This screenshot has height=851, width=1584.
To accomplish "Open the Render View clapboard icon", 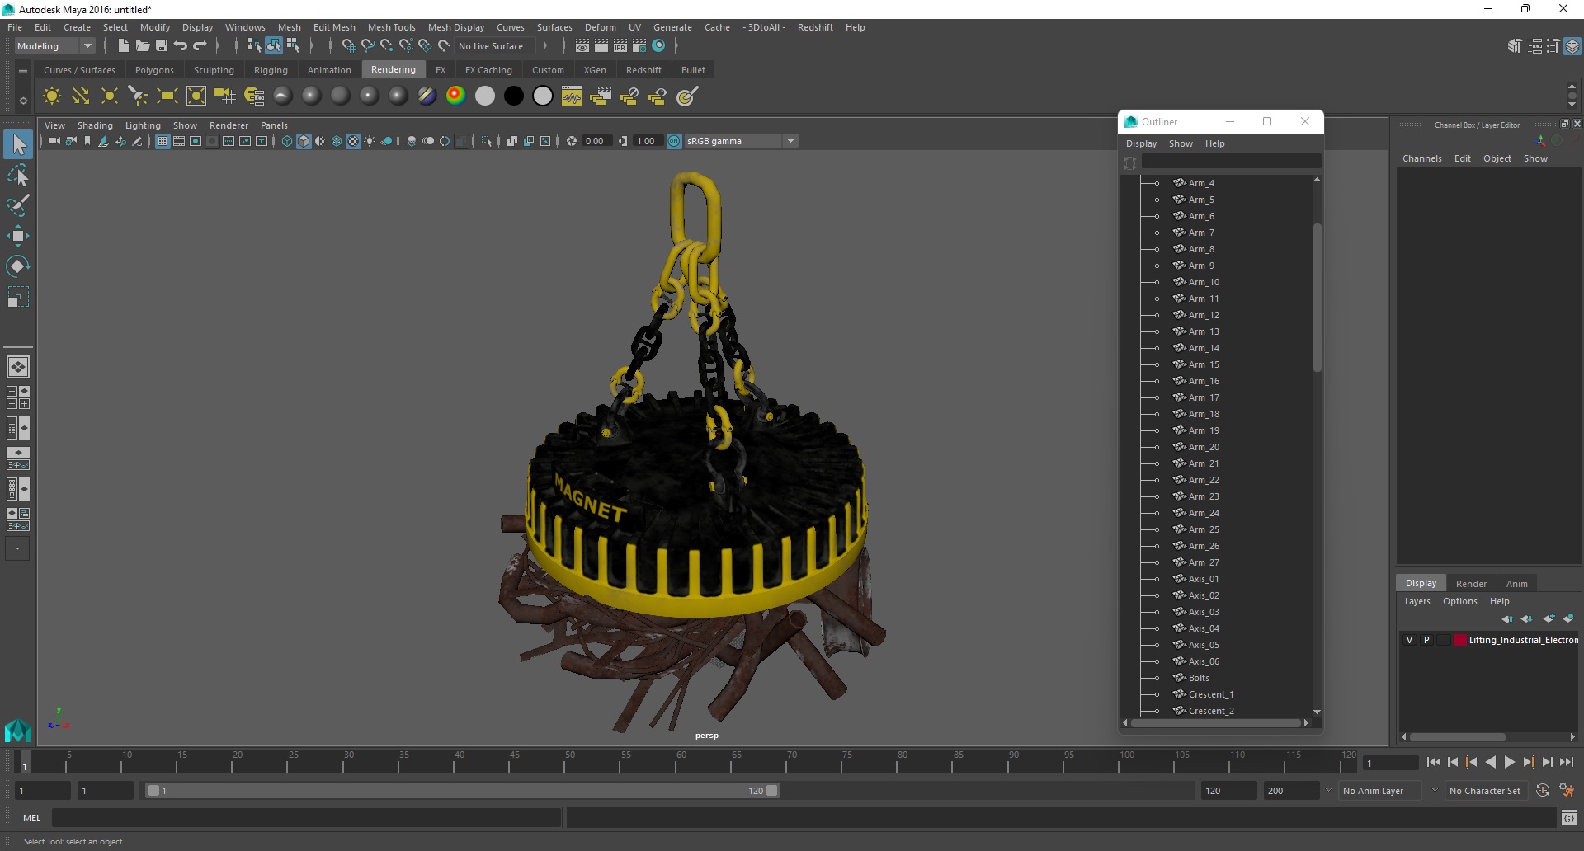I will (x=582, y=46).
